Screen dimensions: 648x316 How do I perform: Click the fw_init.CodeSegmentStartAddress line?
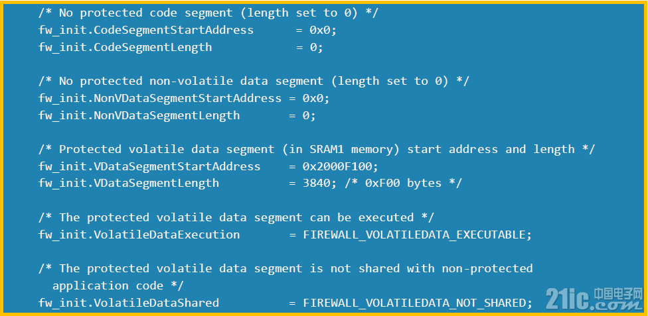[x=188, y=30]
